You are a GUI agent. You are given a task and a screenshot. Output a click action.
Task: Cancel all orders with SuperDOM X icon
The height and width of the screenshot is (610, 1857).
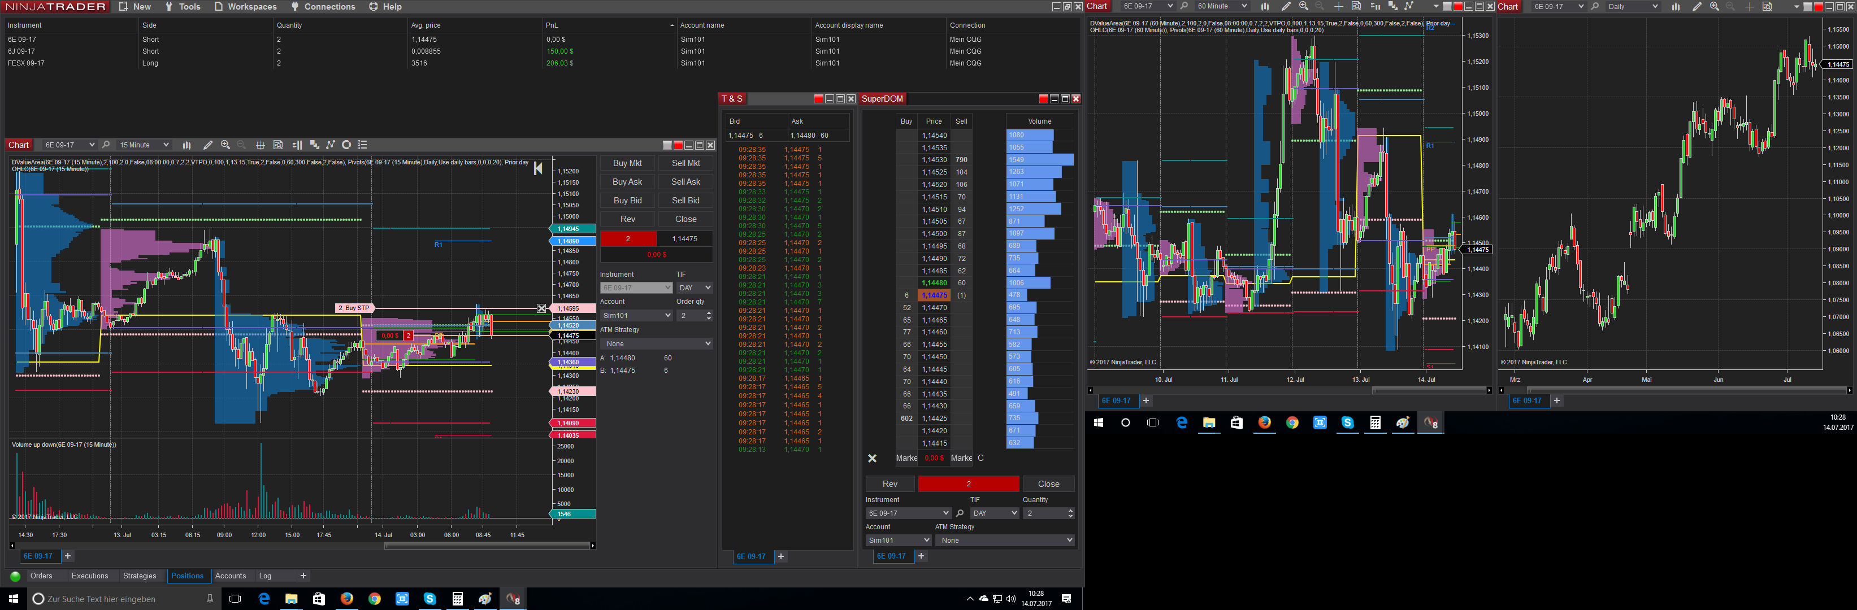(x=873, y=458)
